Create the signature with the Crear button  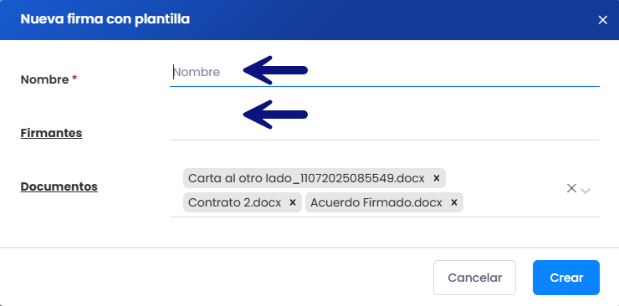click(x=566, y=278)
